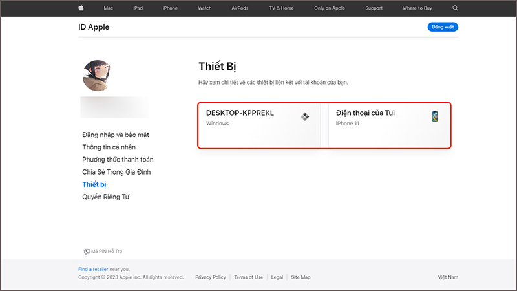Screen dimensions: 517x291
Task: Go to Quyền Riêng Tư
Action: point(106,197)
